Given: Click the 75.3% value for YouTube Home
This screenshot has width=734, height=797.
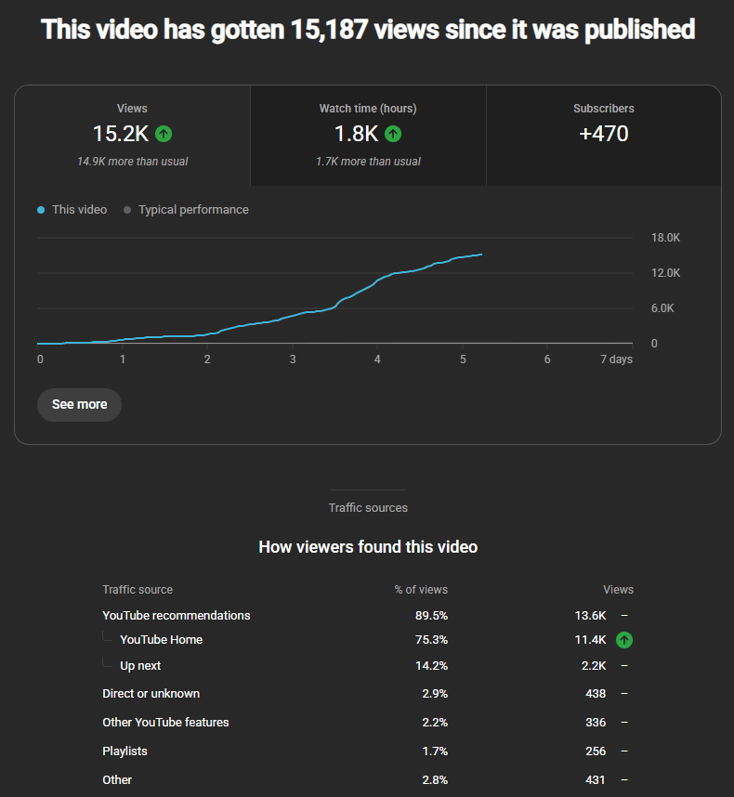Looking at the screenshot, I should coord(431,640).
